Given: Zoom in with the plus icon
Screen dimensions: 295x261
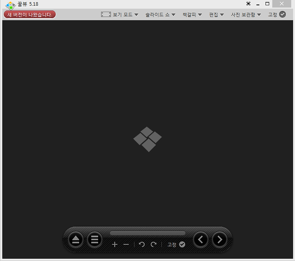Looking at the screenshot, I should (x=115, y=245).
